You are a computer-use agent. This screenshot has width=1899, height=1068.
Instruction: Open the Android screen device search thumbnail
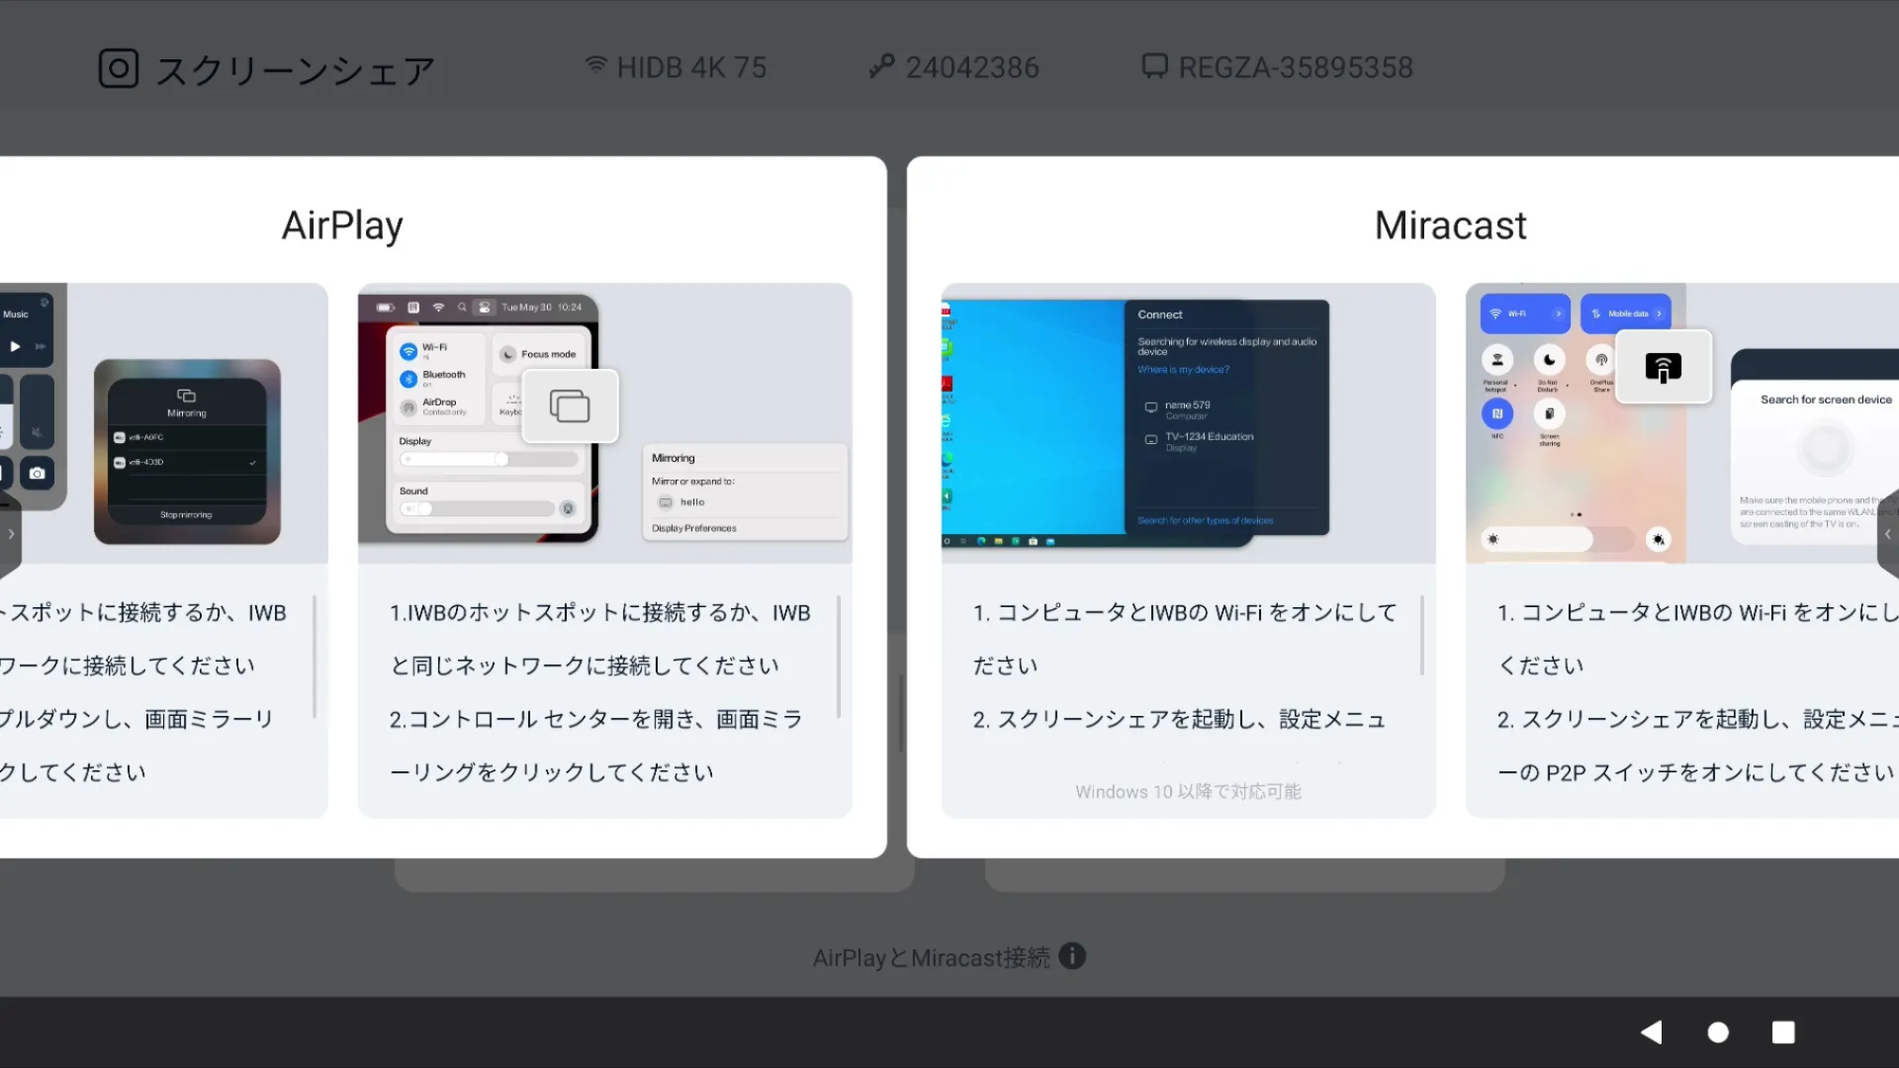[x=1681, y=423]
